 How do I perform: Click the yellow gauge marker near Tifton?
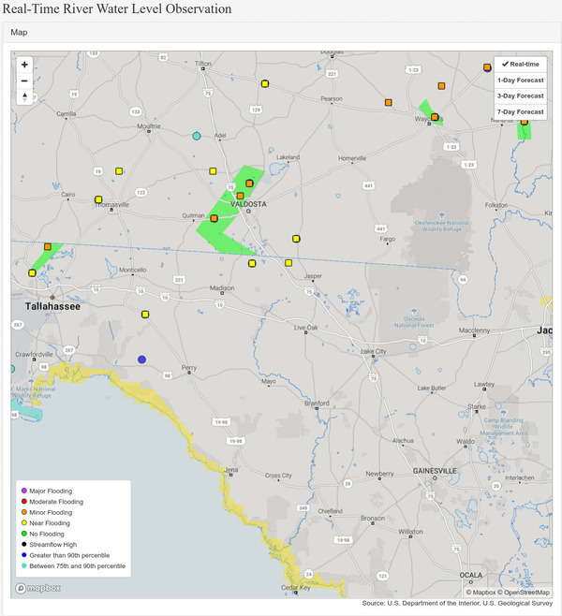pyautogui.click(x=265, y=83)
